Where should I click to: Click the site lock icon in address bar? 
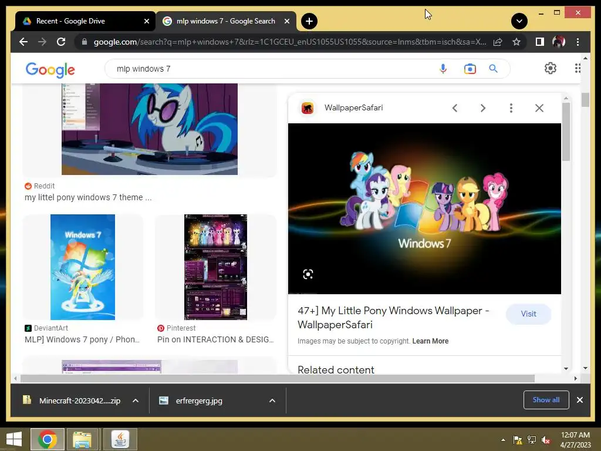coord(85,42)
